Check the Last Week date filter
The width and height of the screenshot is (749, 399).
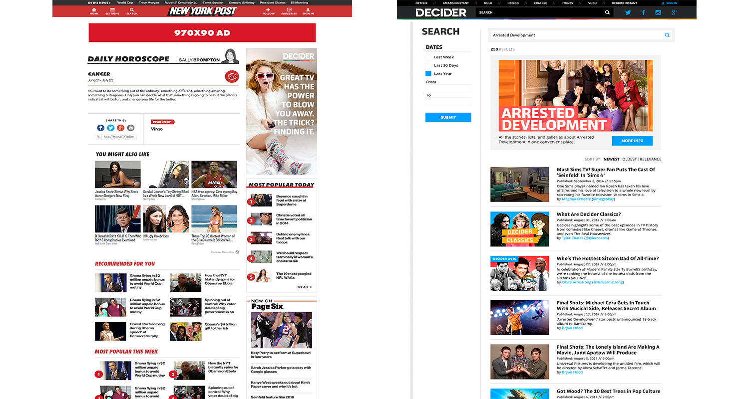click(x=428, y=57)
